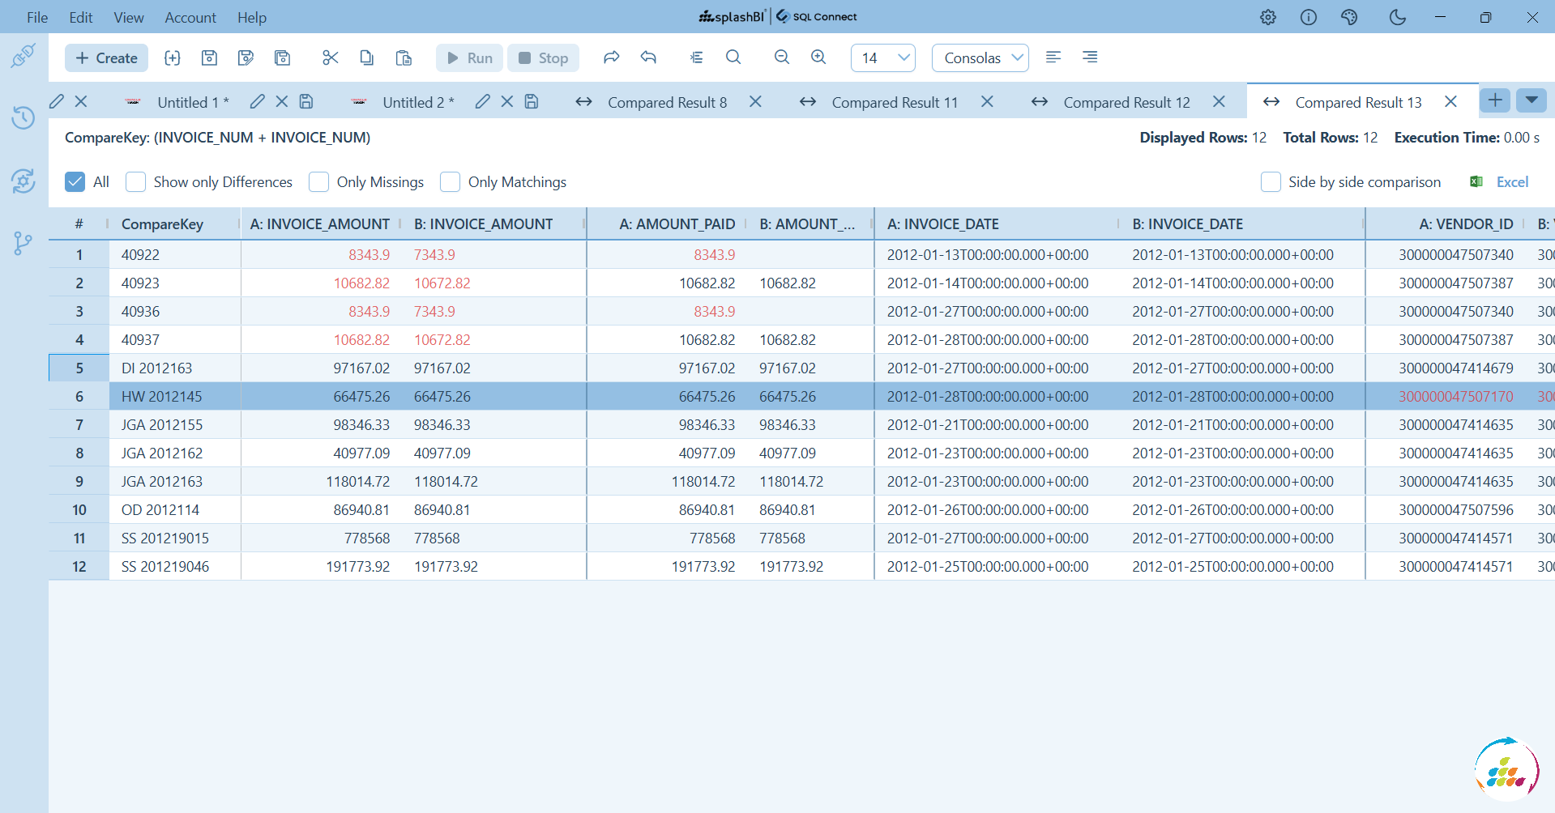Image resolution: width=1555 pixels, height=813 pixels.
Task: Switch to Compared Result 8 tab
Action: pos(667,102)
